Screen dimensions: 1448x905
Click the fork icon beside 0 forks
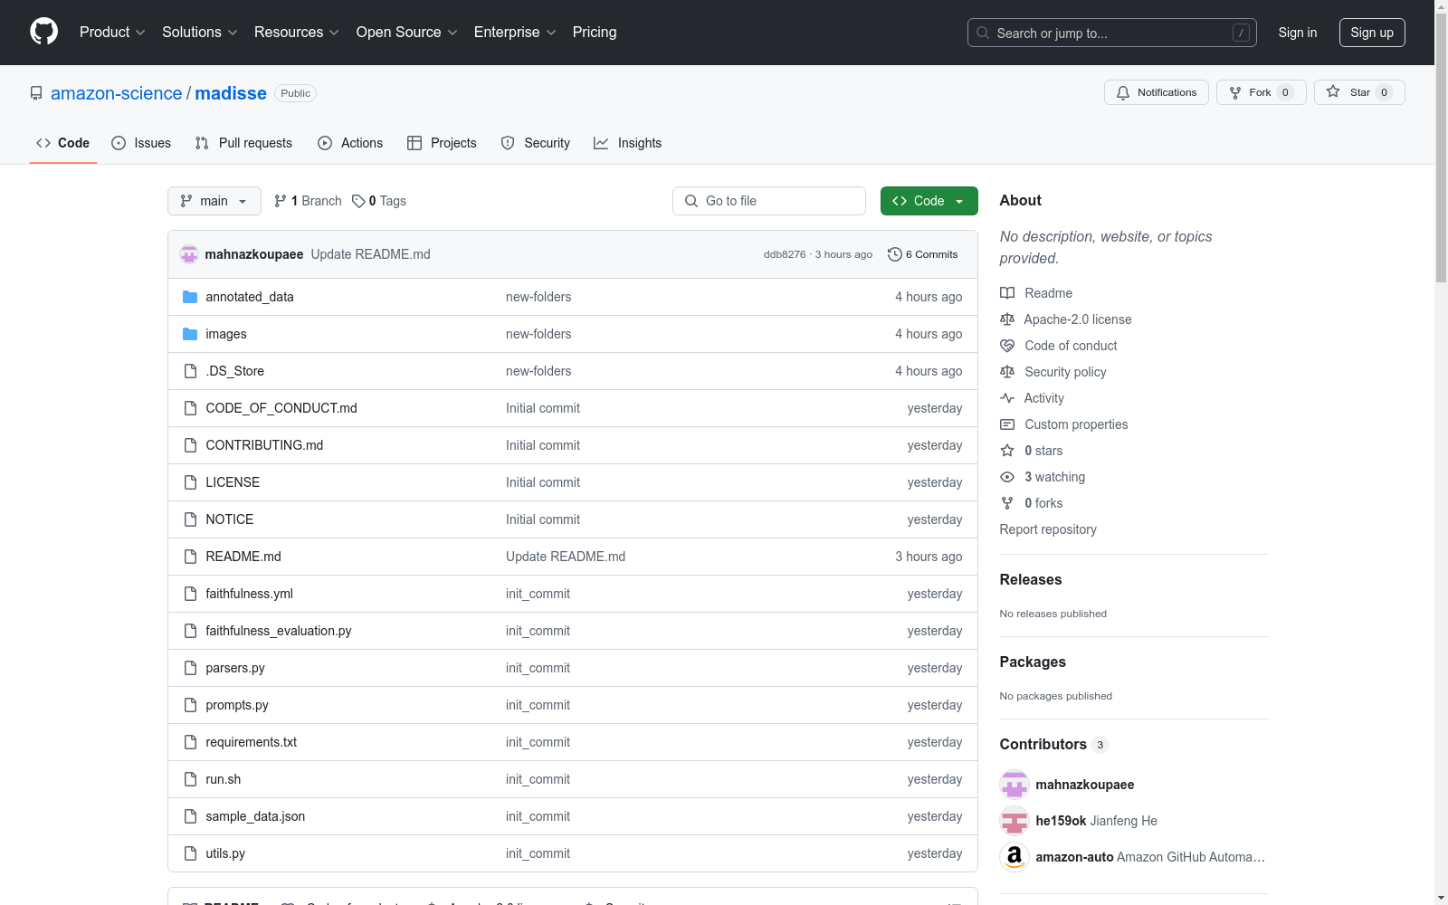click(x=1007, y=503)
